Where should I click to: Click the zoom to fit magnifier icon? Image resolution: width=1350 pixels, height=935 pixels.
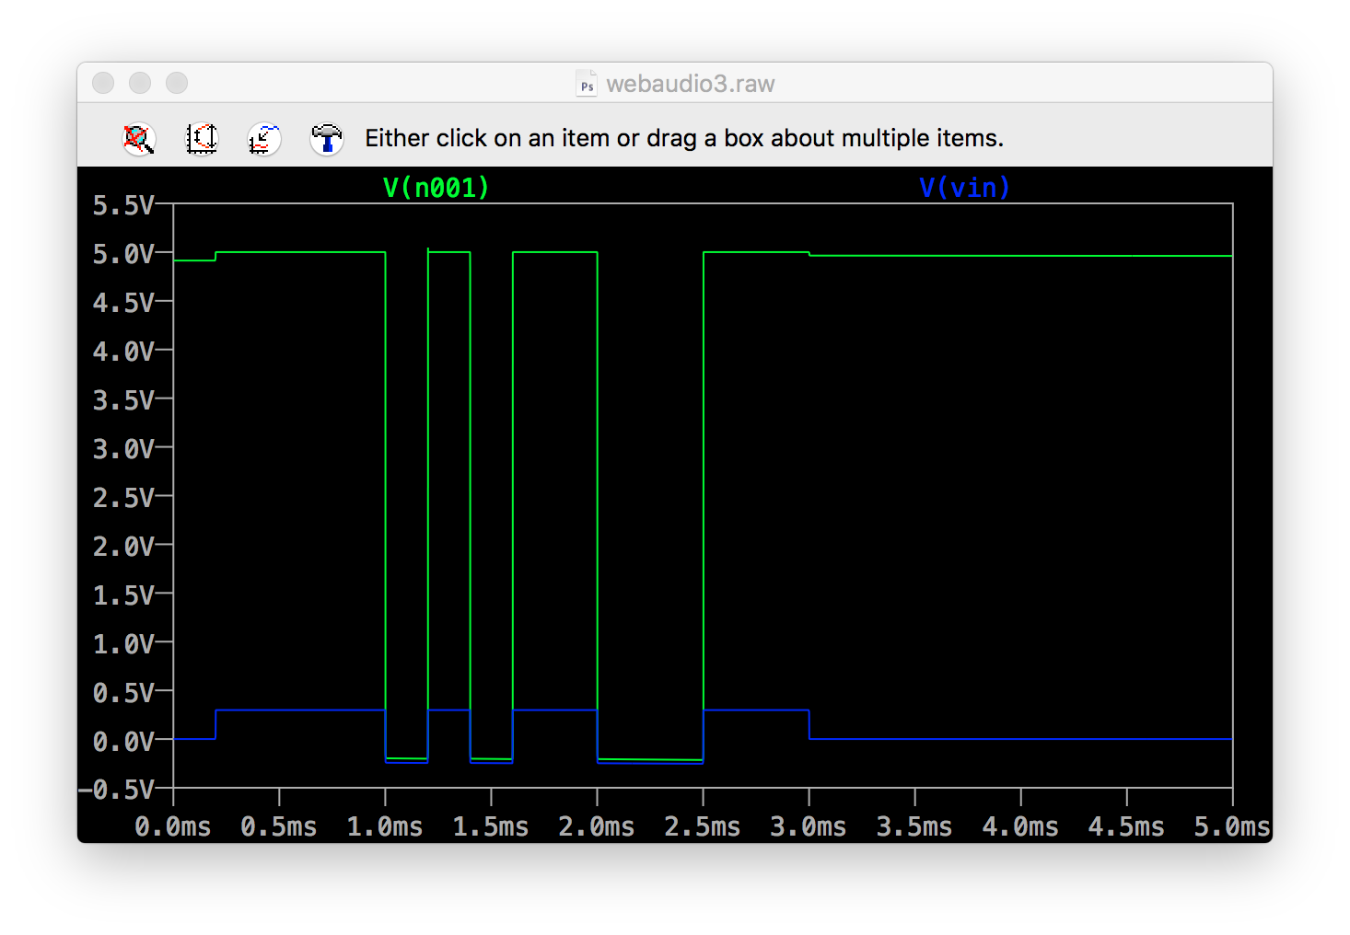click(139, 139)
